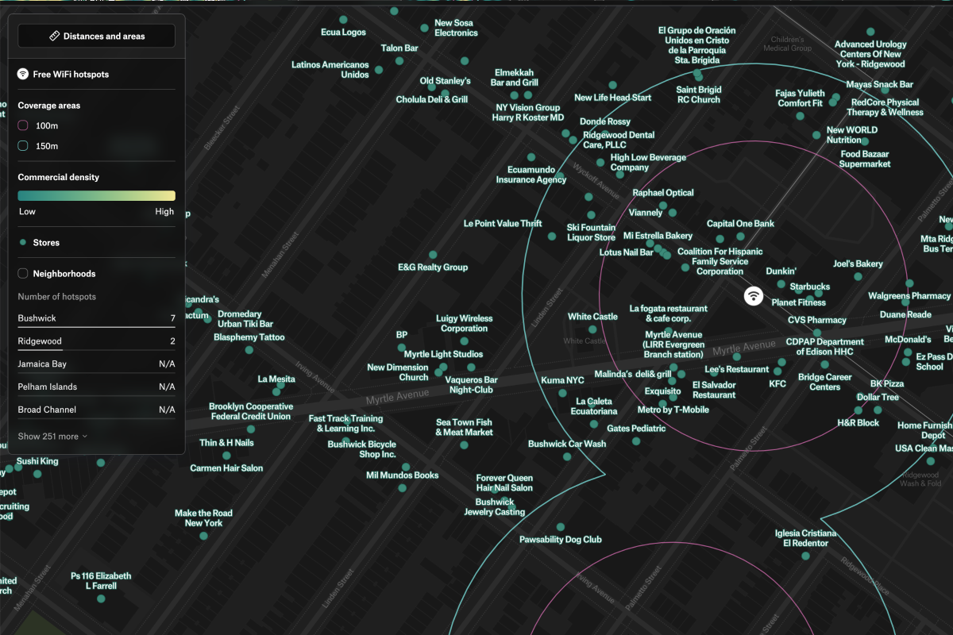This screenshot has height=635, width=953.
Task: Click the El Salvador Restaurant label
Action: tap(714, 390)
